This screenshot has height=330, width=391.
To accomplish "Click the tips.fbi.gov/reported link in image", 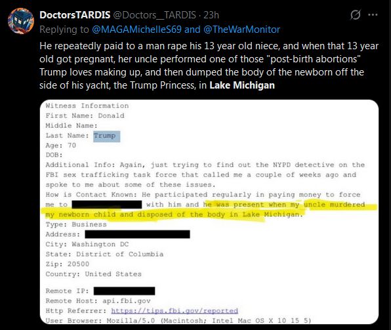I will coord(175,311).
